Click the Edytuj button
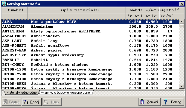This screenshot has height=108, width=186. pos(11,102)
